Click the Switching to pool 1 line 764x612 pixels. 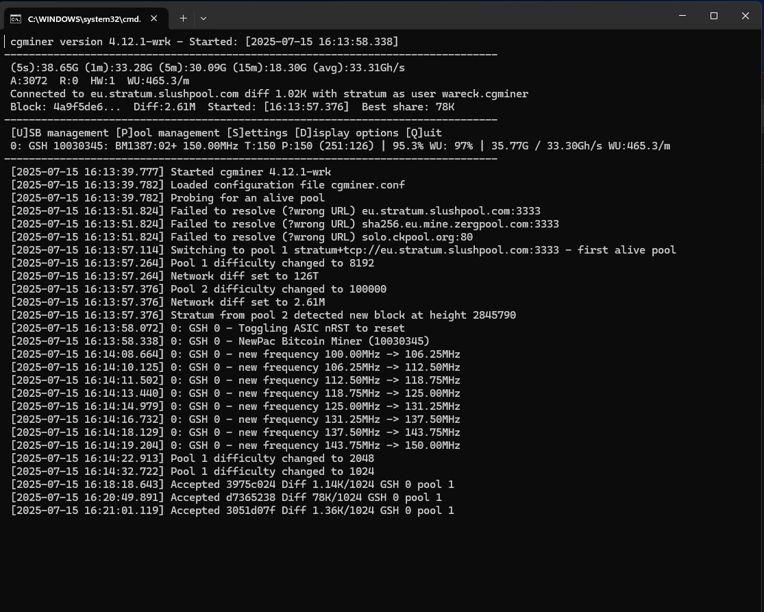(x=343, y=250)
